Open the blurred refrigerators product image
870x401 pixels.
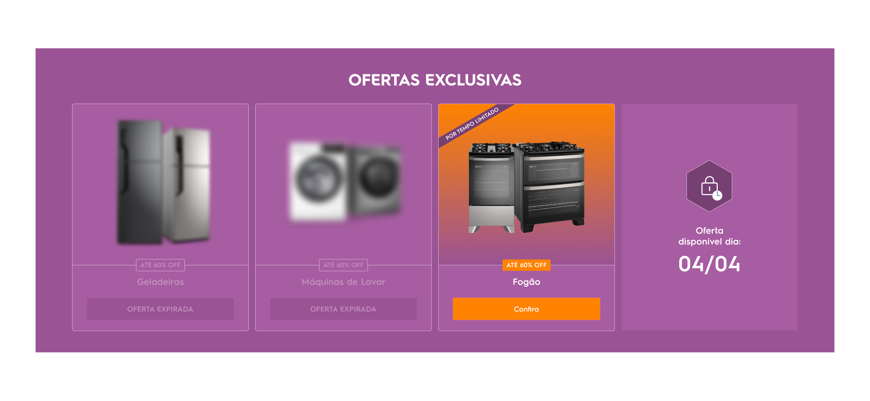164,183
